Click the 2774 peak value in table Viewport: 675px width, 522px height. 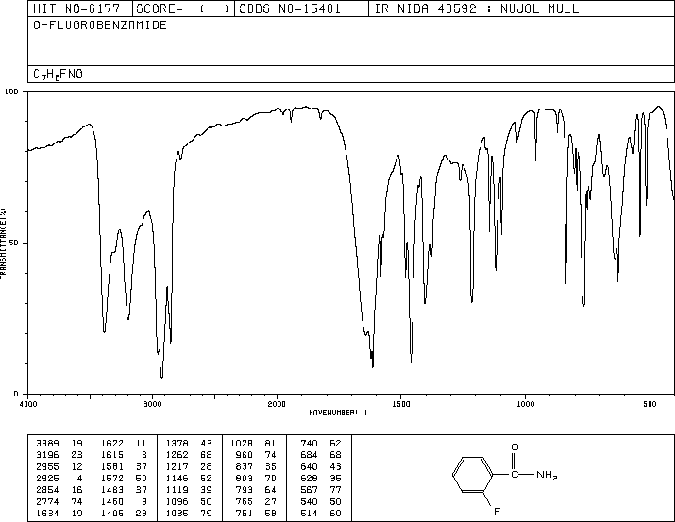tap(47, 501)
